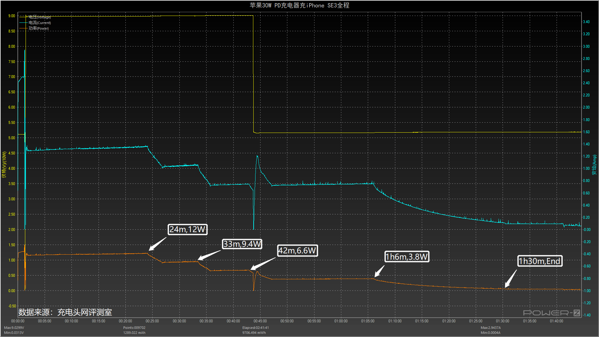Screen dimensions: 599x337
Task: Click the 7.50 tick on the voltage axis
Action: click(x=12, y=62)
